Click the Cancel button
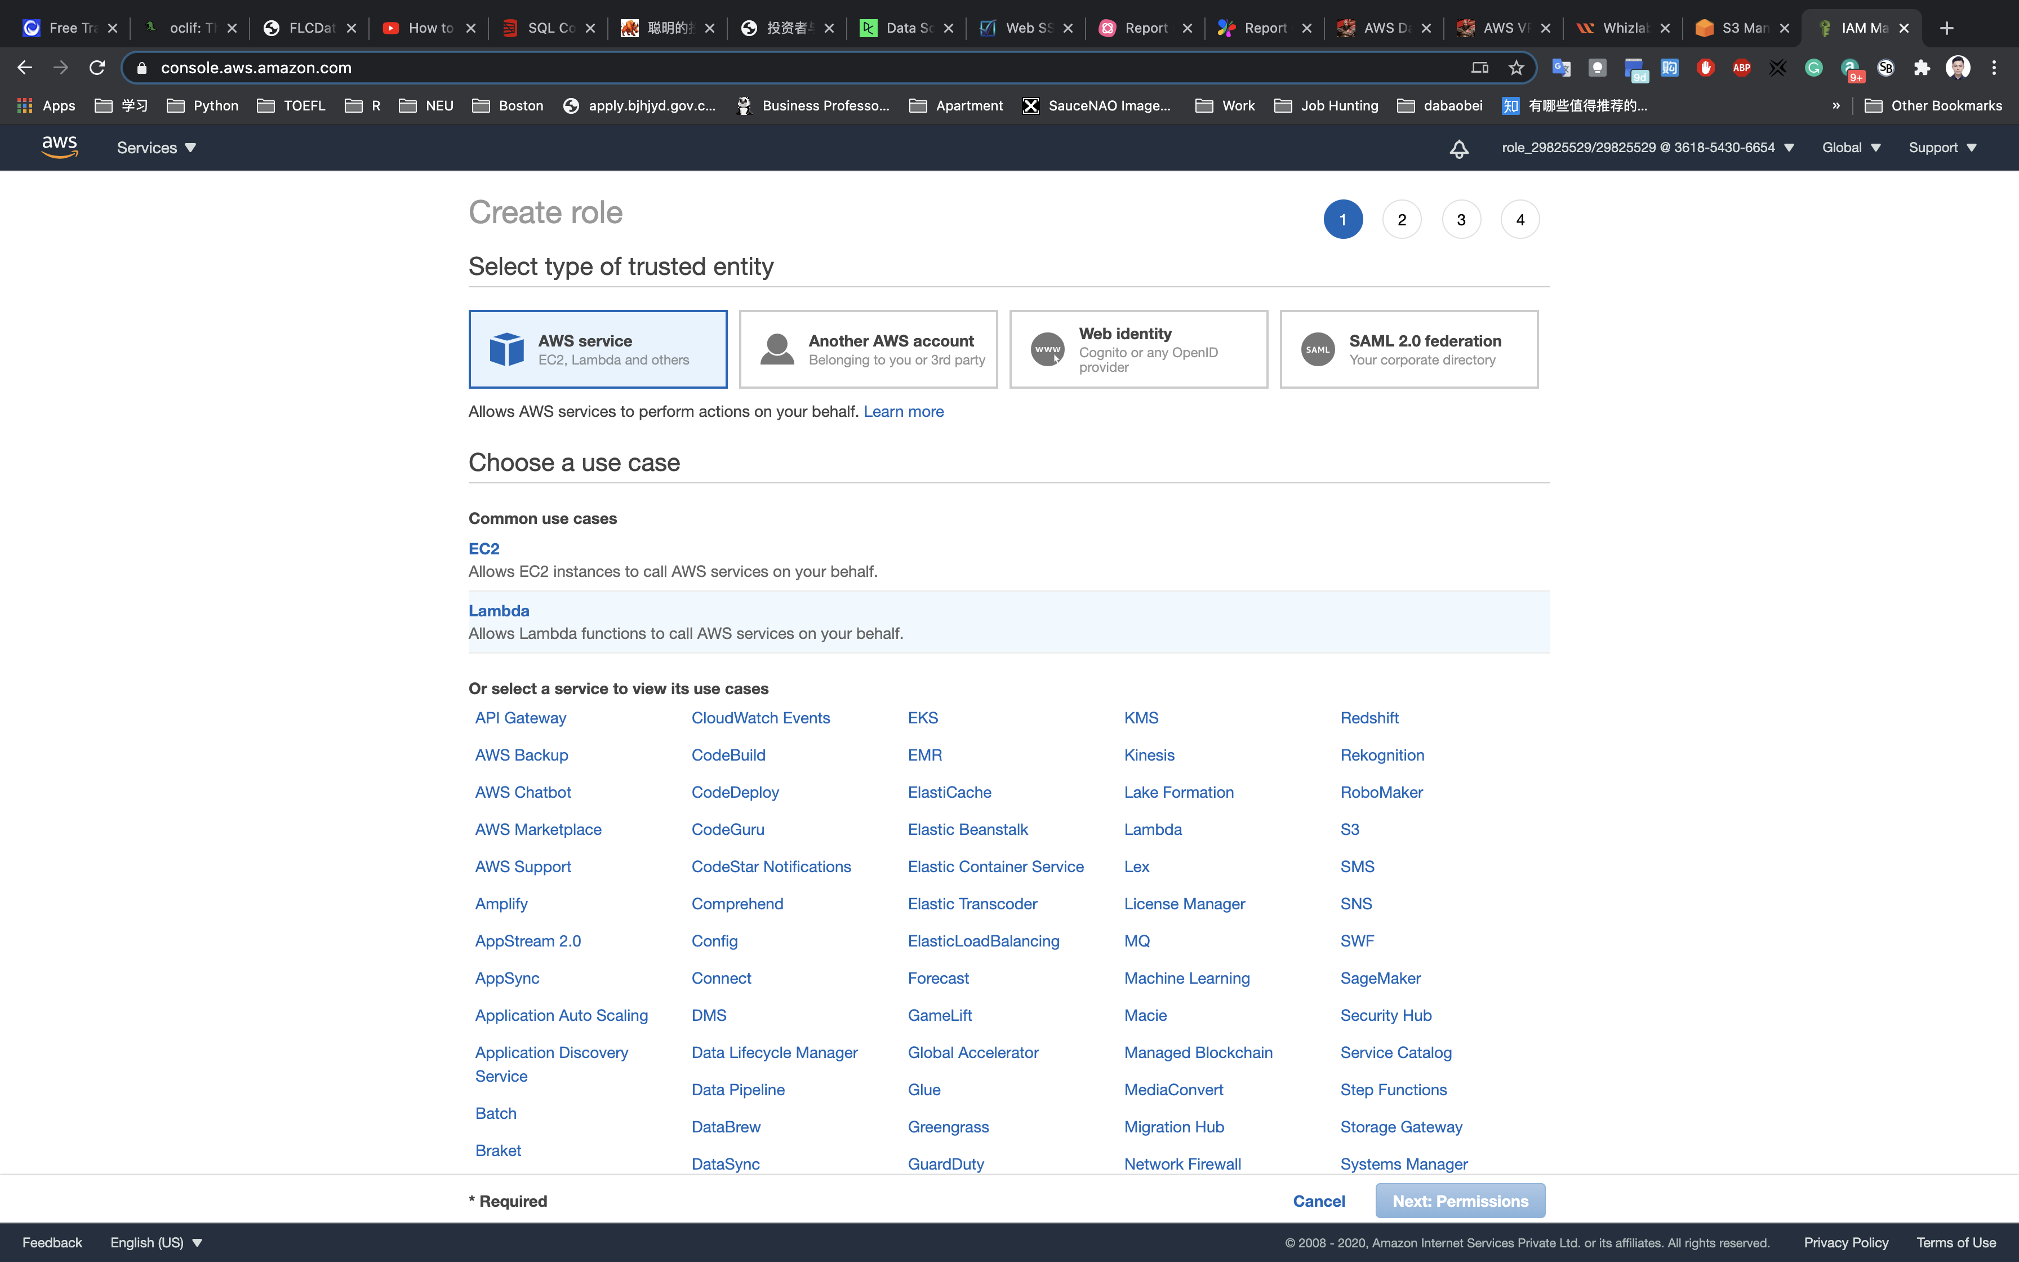 coord(1318,1200)
